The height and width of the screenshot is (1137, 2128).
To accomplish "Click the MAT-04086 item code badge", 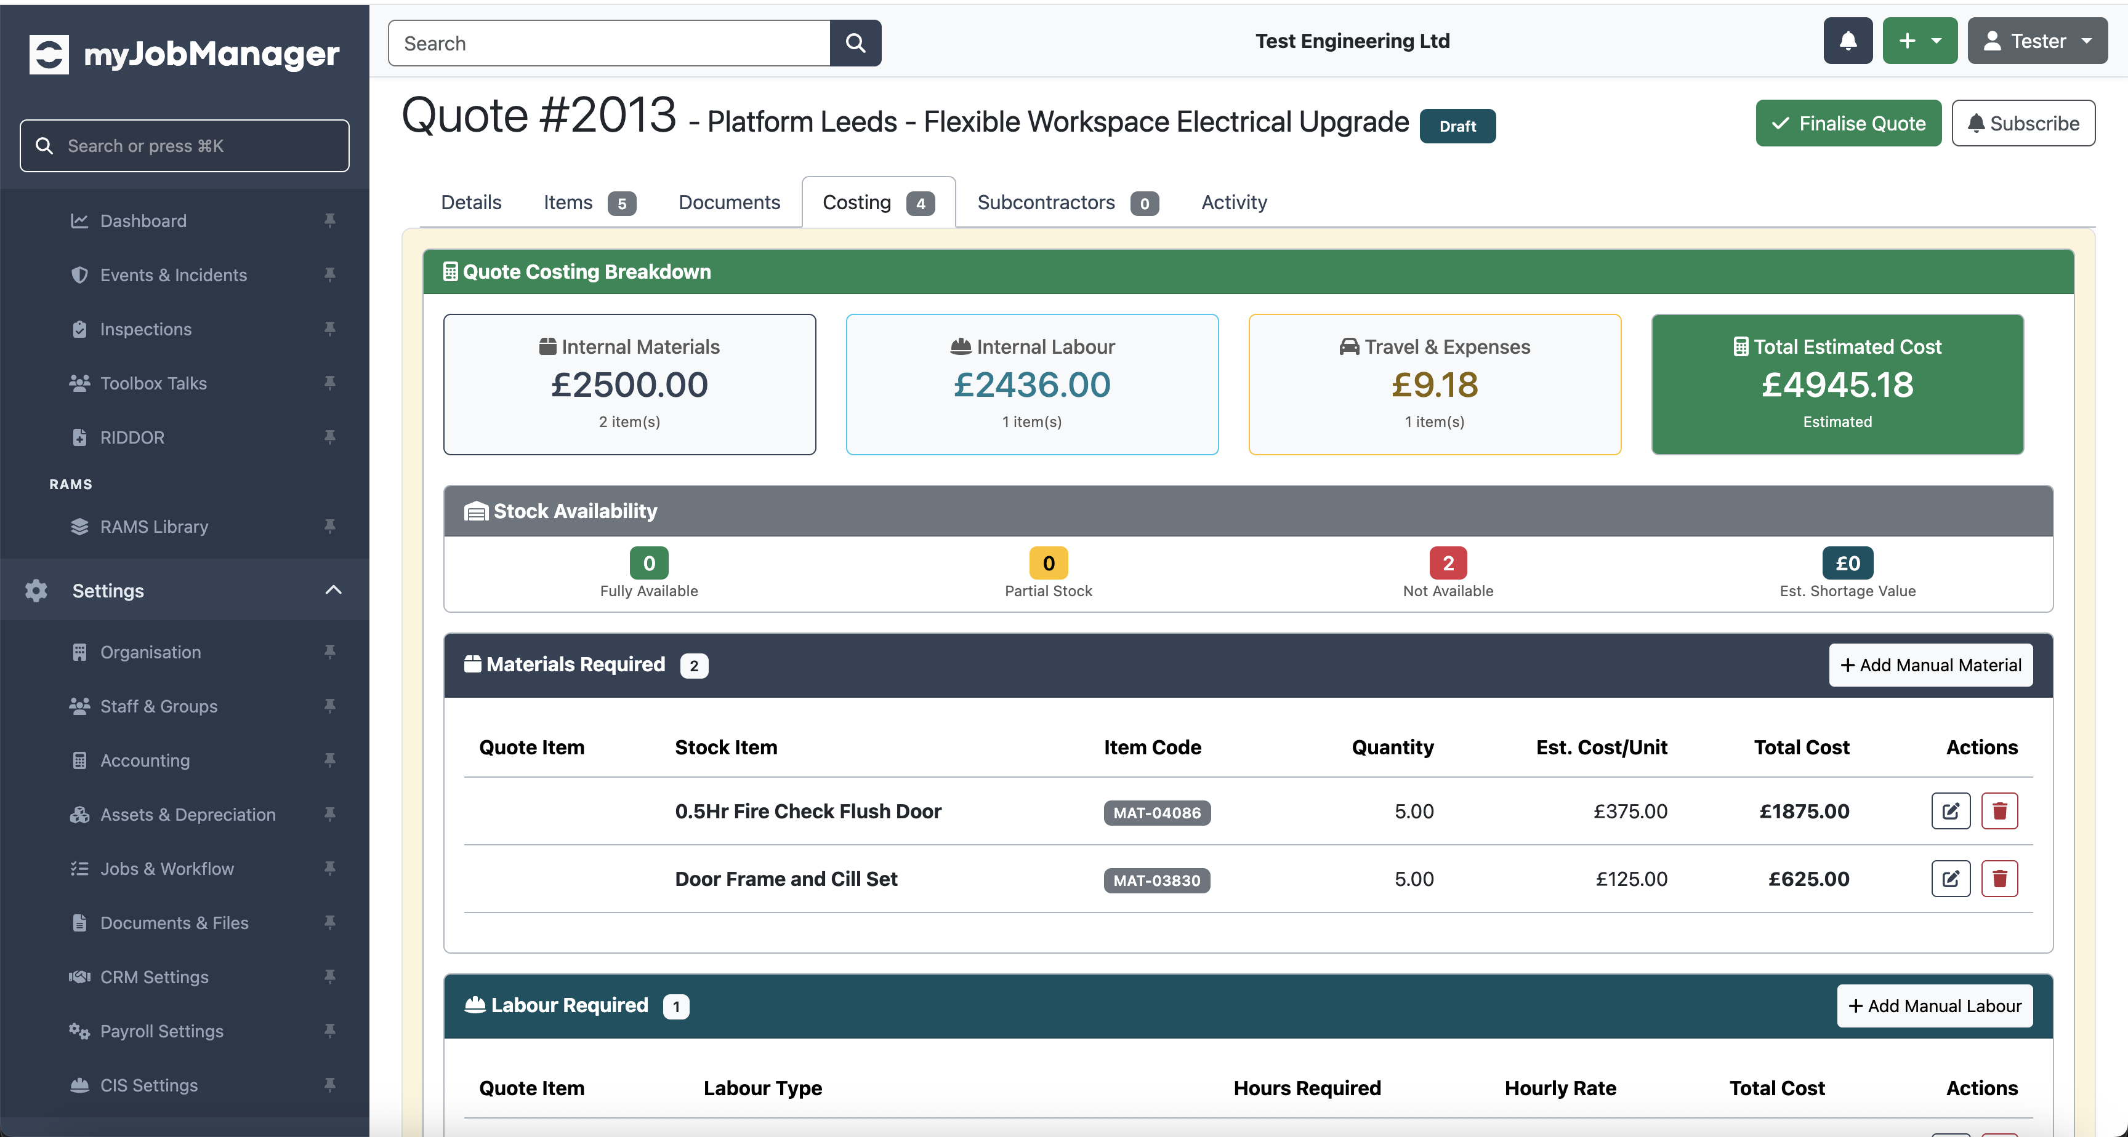I will click(1156, 813).
